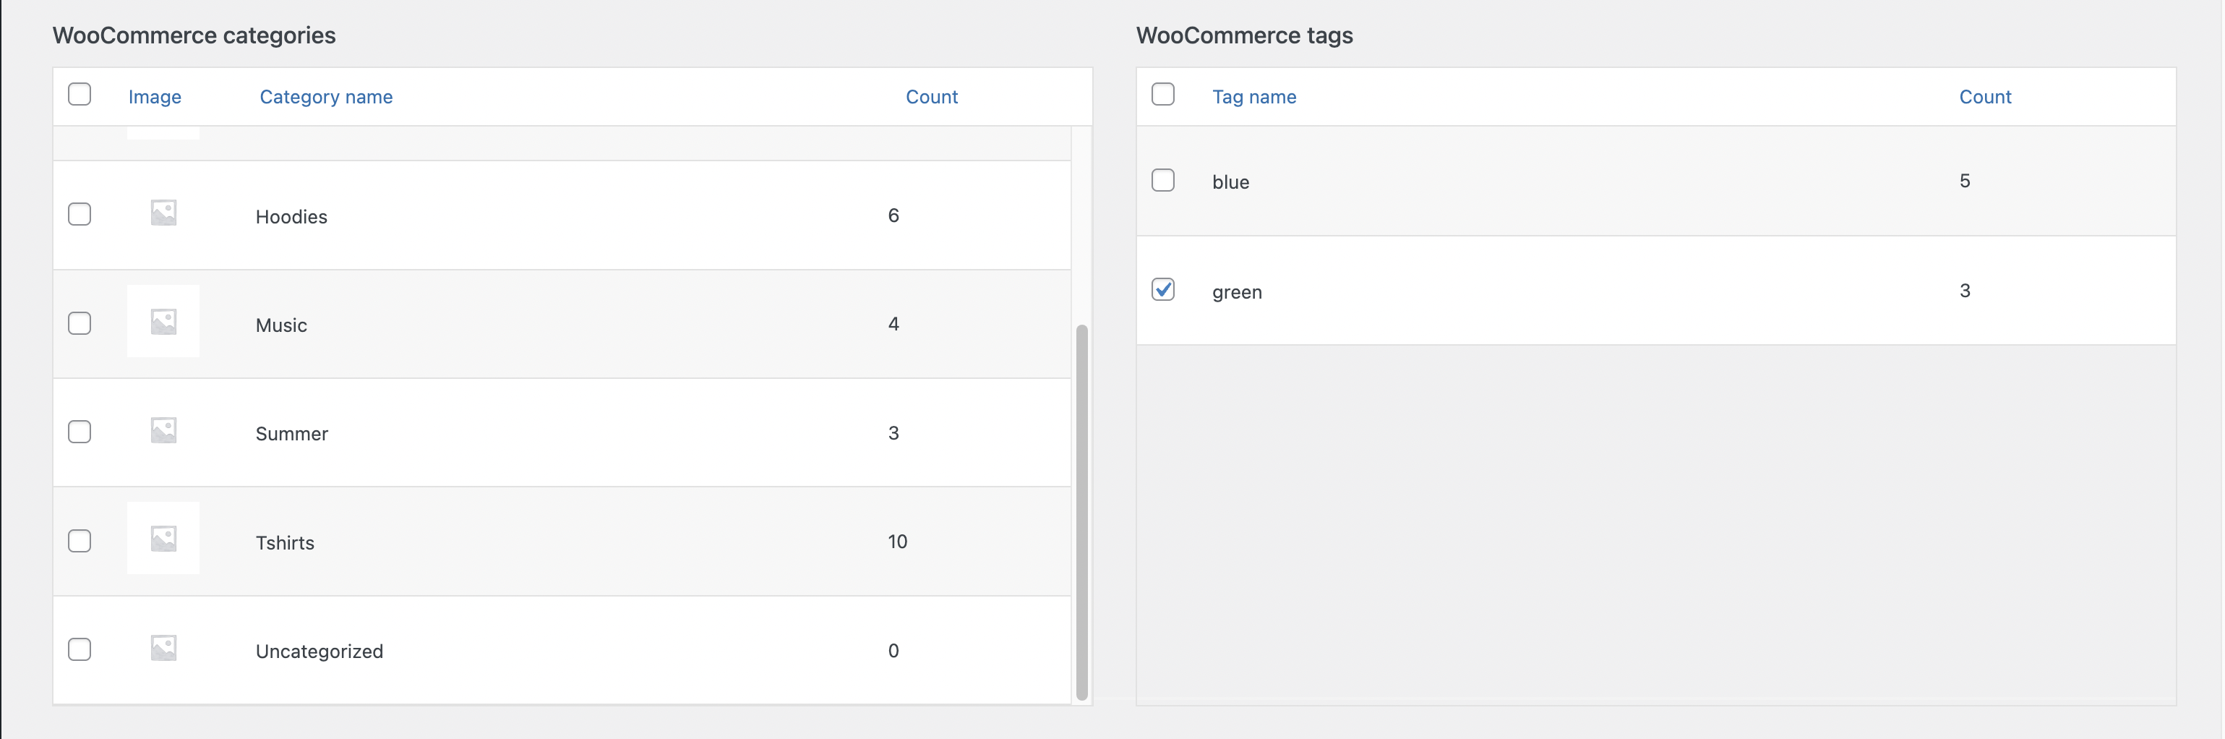Click the green tag name
Image resolution: width=2225 pixels, height=739 pixels.
coord(1237,292)
